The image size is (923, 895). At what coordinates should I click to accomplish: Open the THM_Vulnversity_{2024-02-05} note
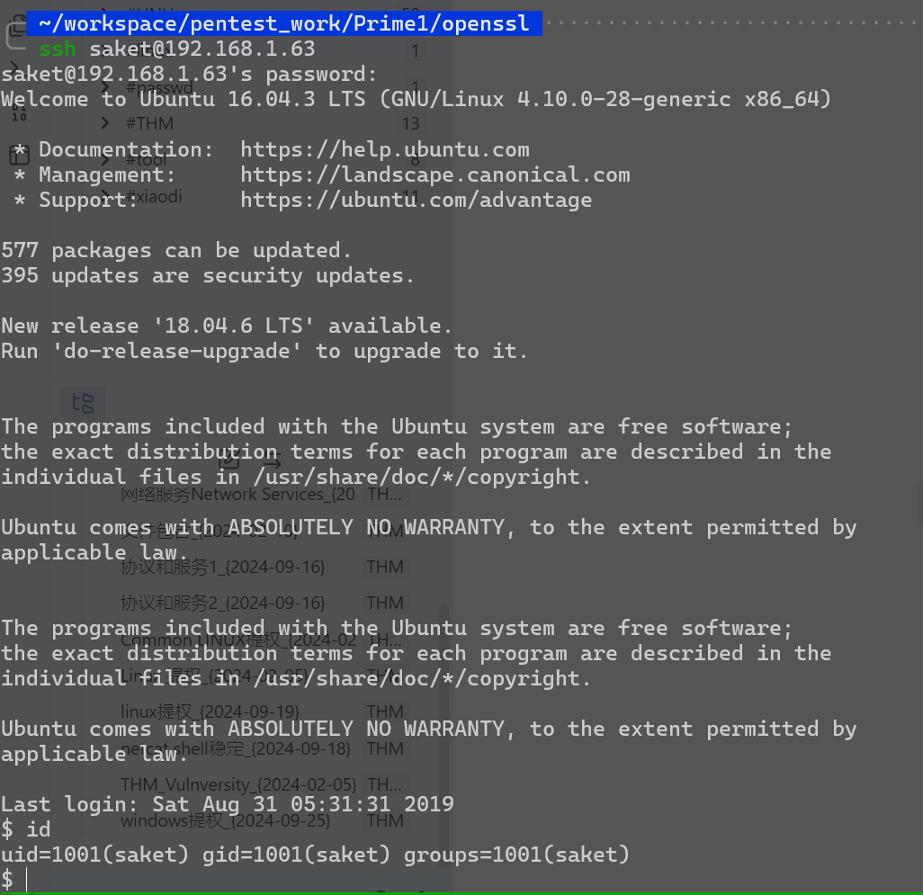coord(238,785)
